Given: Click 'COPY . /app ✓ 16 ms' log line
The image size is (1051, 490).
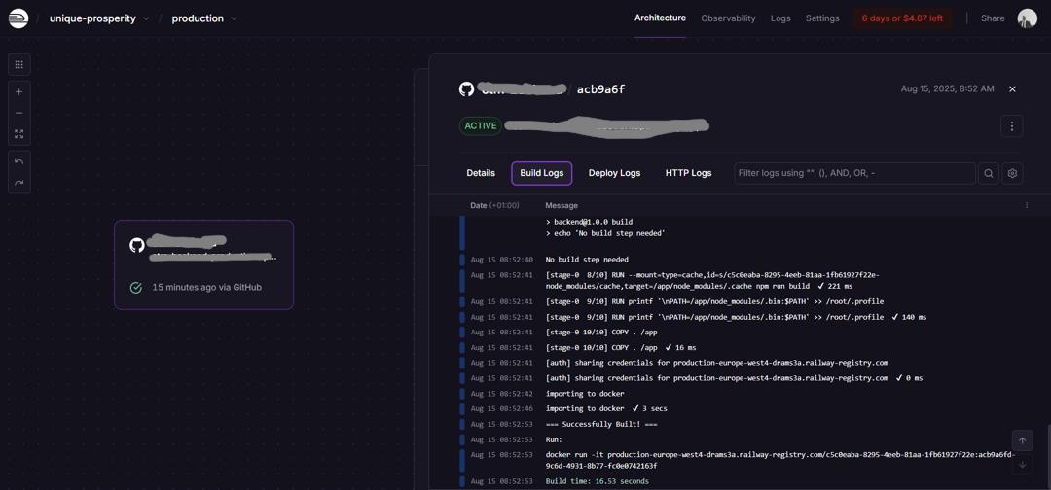Looking at the screenshot, I should (x=621, y=347).
